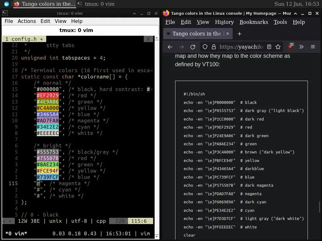Open the tracking protection shield icon

pyautogui.click(x=205, y=47)
